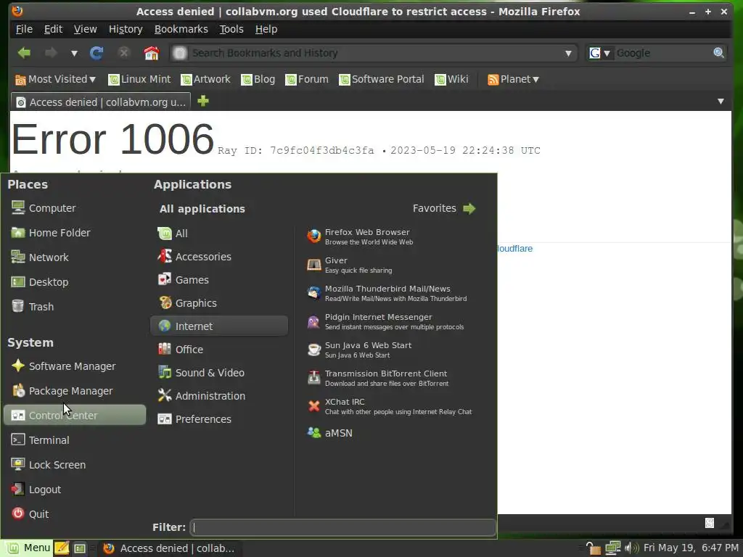743x557 pixels.
Task: Click the Menu button on the panel
Action: 28,548
